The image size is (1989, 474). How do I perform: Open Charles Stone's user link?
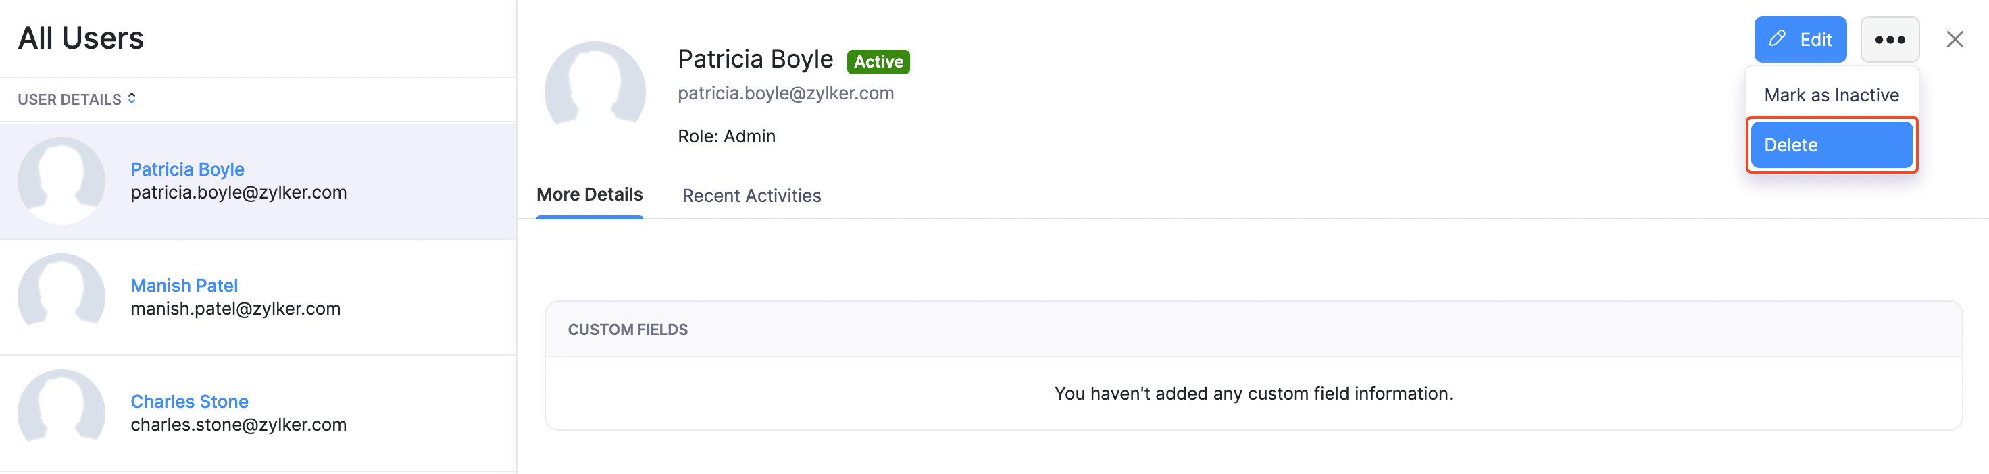(x=189, y=402)
